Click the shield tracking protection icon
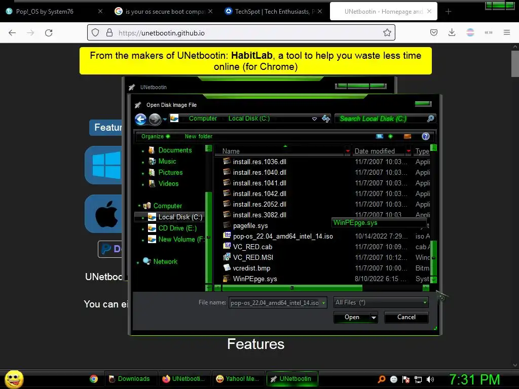This screenshot has height=389, width=519. [95, 32]
